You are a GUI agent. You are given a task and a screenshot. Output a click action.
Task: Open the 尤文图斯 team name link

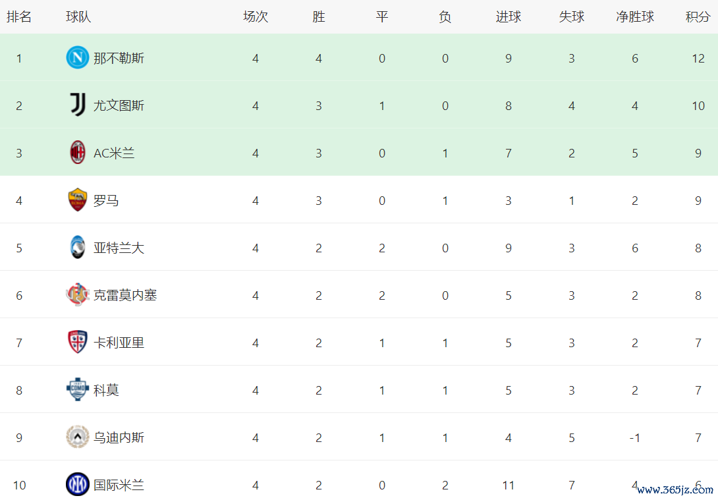[119, 106]
